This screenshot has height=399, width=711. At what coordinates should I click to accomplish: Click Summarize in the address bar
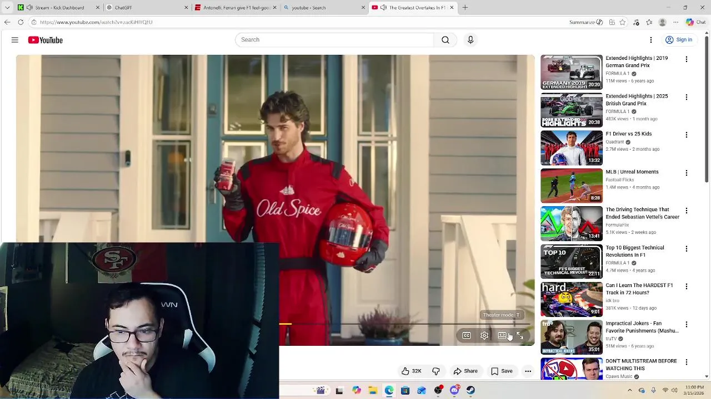pos(585,22)
